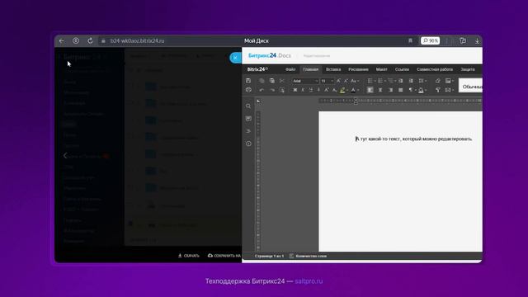Center-align the paragraph

380,90
